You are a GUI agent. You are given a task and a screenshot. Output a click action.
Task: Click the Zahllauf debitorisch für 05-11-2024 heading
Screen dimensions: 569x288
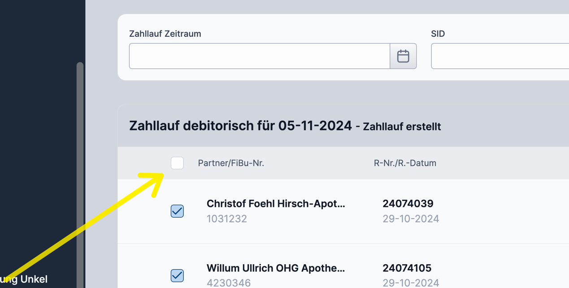(240, 125)
